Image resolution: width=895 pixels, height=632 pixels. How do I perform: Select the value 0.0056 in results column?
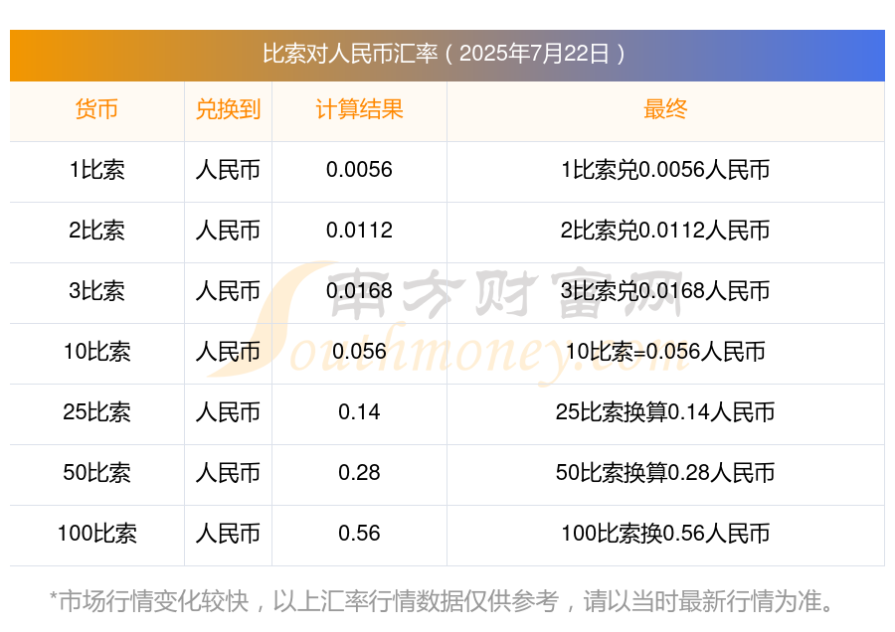pyautogui.click(x=359, y=170)
